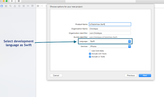
Task: Show the Report navigator speech bubble icon
Action: click(x=33, y=6)
